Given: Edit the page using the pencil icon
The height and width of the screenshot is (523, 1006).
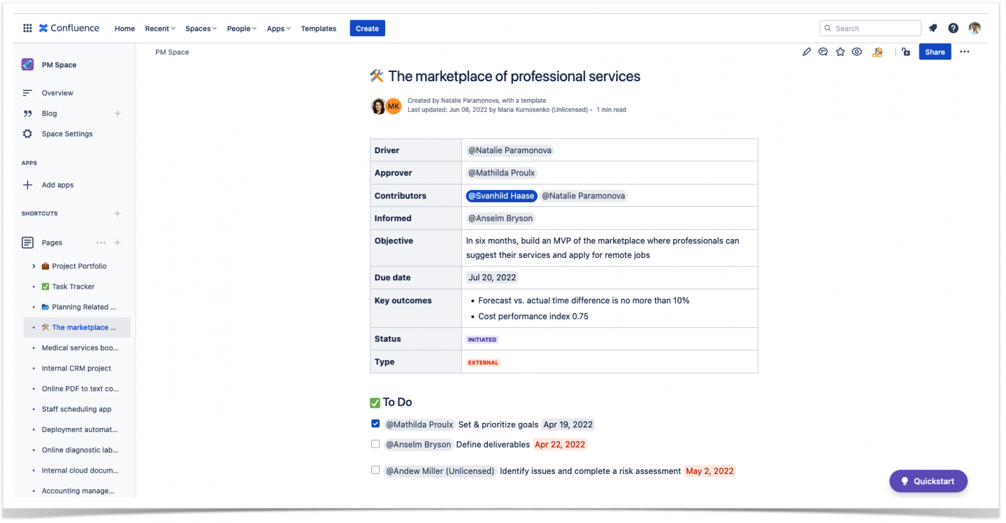Looking at the screenshot, I should pyautogui.click(x=806, y=52).
